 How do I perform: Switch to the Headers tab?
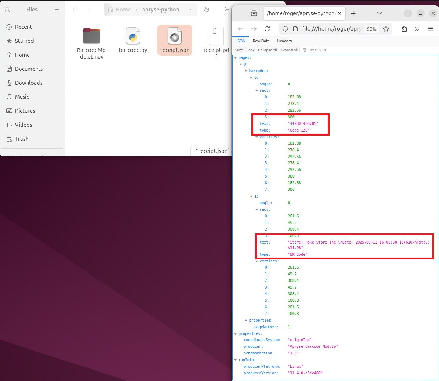[284, 41]
